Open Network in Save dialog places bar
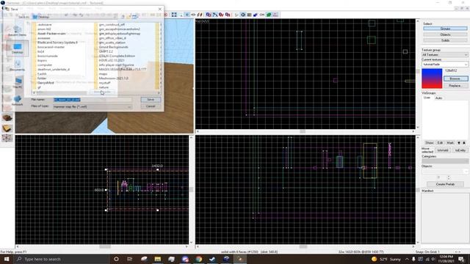This screenshot has height=264, width=470. pos(17,100)
